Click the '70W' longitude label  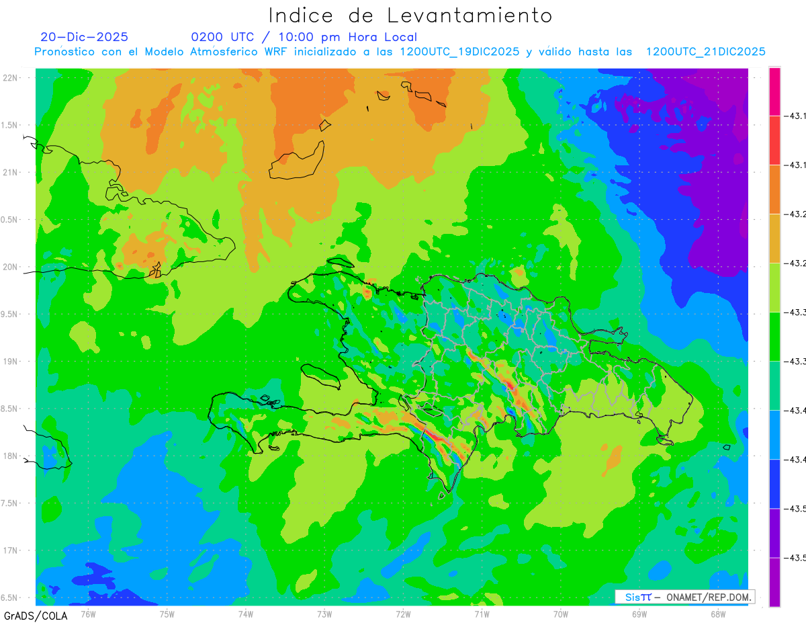click(561, 614)
